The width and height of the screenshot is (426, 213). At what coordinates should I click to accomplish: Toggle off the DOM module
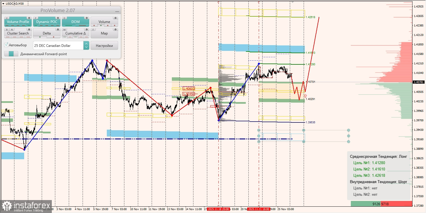point(75,22)
